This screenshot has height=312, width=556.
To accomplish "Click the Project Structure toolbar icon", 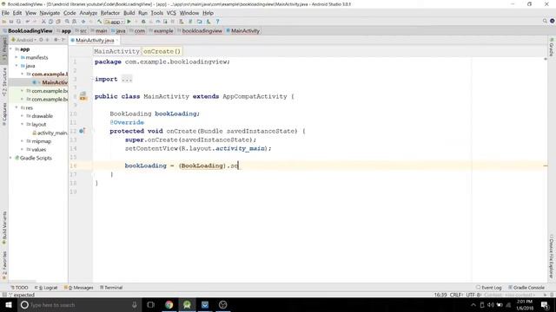I will pos(199,22).
